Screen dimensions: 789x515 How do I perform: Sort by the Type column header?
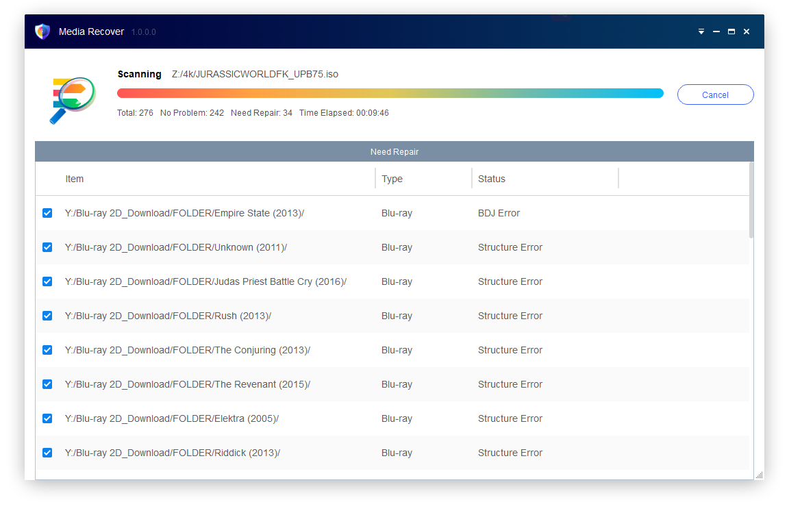392,179
